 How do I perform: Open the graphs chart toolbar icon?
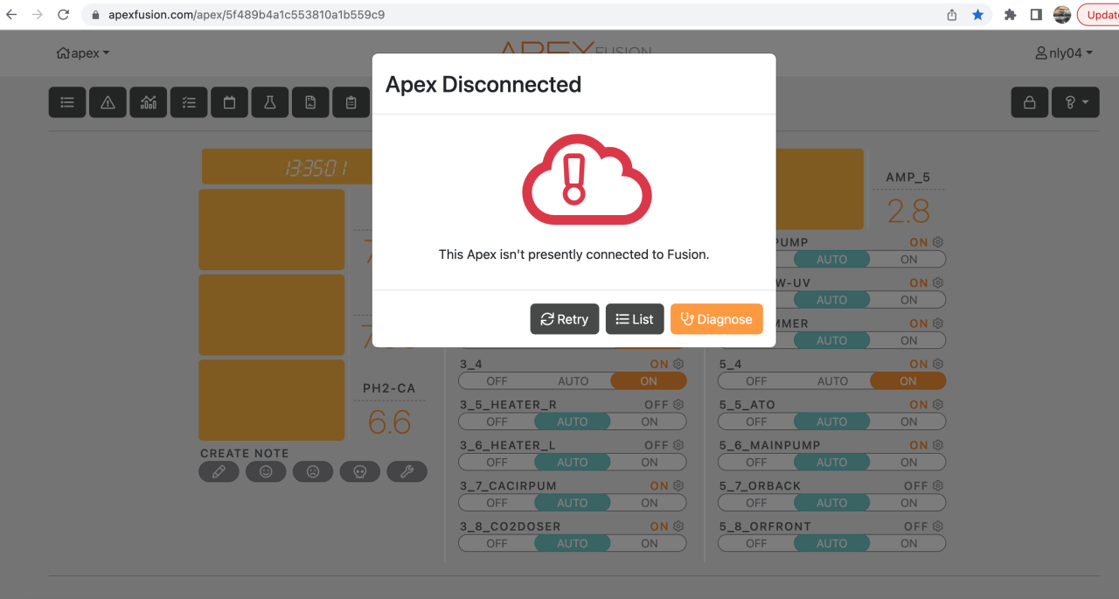click(149, 102)
